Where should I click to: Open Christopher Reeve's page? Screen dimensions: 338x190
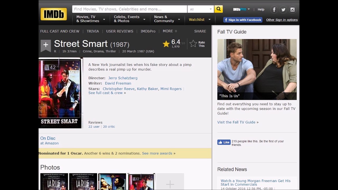(119, 89)
